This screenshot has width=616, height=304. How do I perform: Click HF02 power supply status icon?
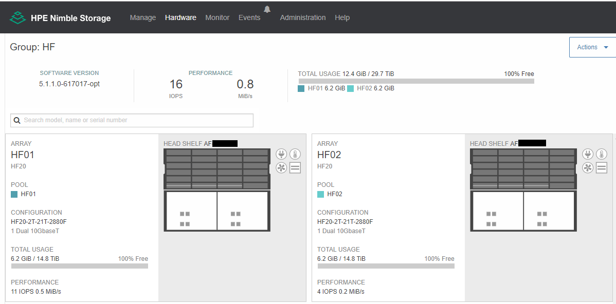click(x=588, y=154)
